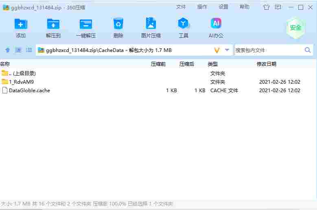Click the 安全 security shield badge
This screenshot has height=210, width=317.
tap(295, 28)
